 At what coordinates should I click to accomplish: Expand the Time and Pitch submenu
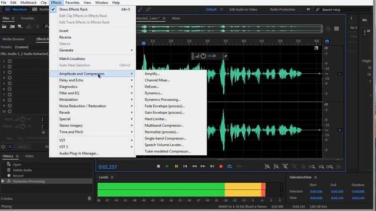coord(92,132)
